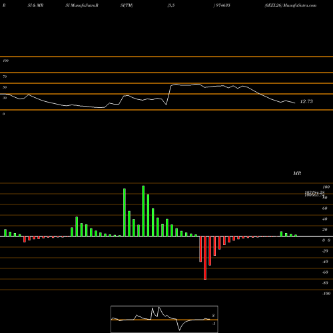Viewport: 333px width, 333px height.
Task: Click the mini overview chart at the bottom
Action: (165, 319)
